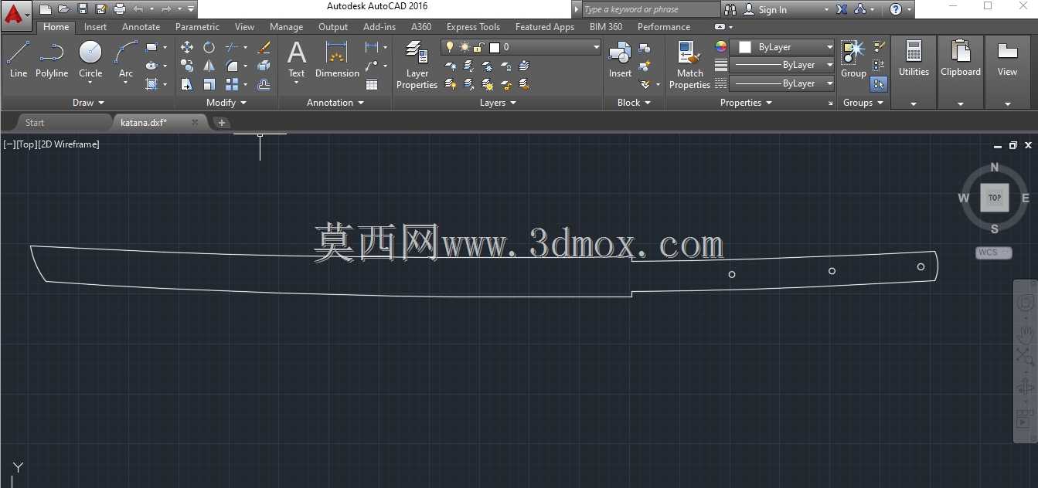Expand the Annotation panel
The height and width of the screenshot is (488, 1038).
click(x=335, y=103)
